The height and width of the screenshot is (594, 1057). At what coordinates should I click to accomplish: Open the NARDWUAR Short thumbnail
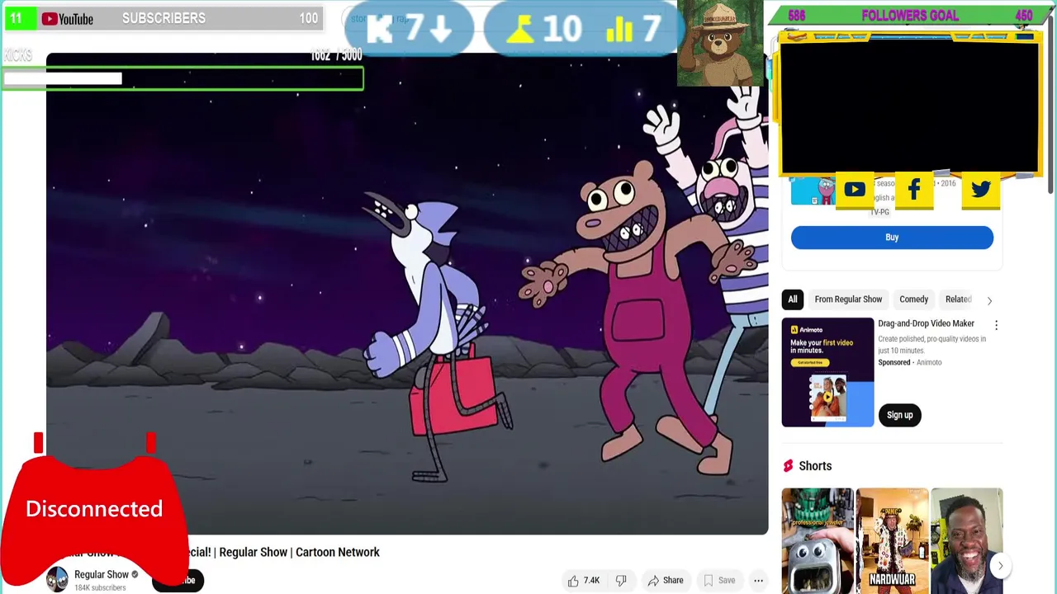click(892, 540)
